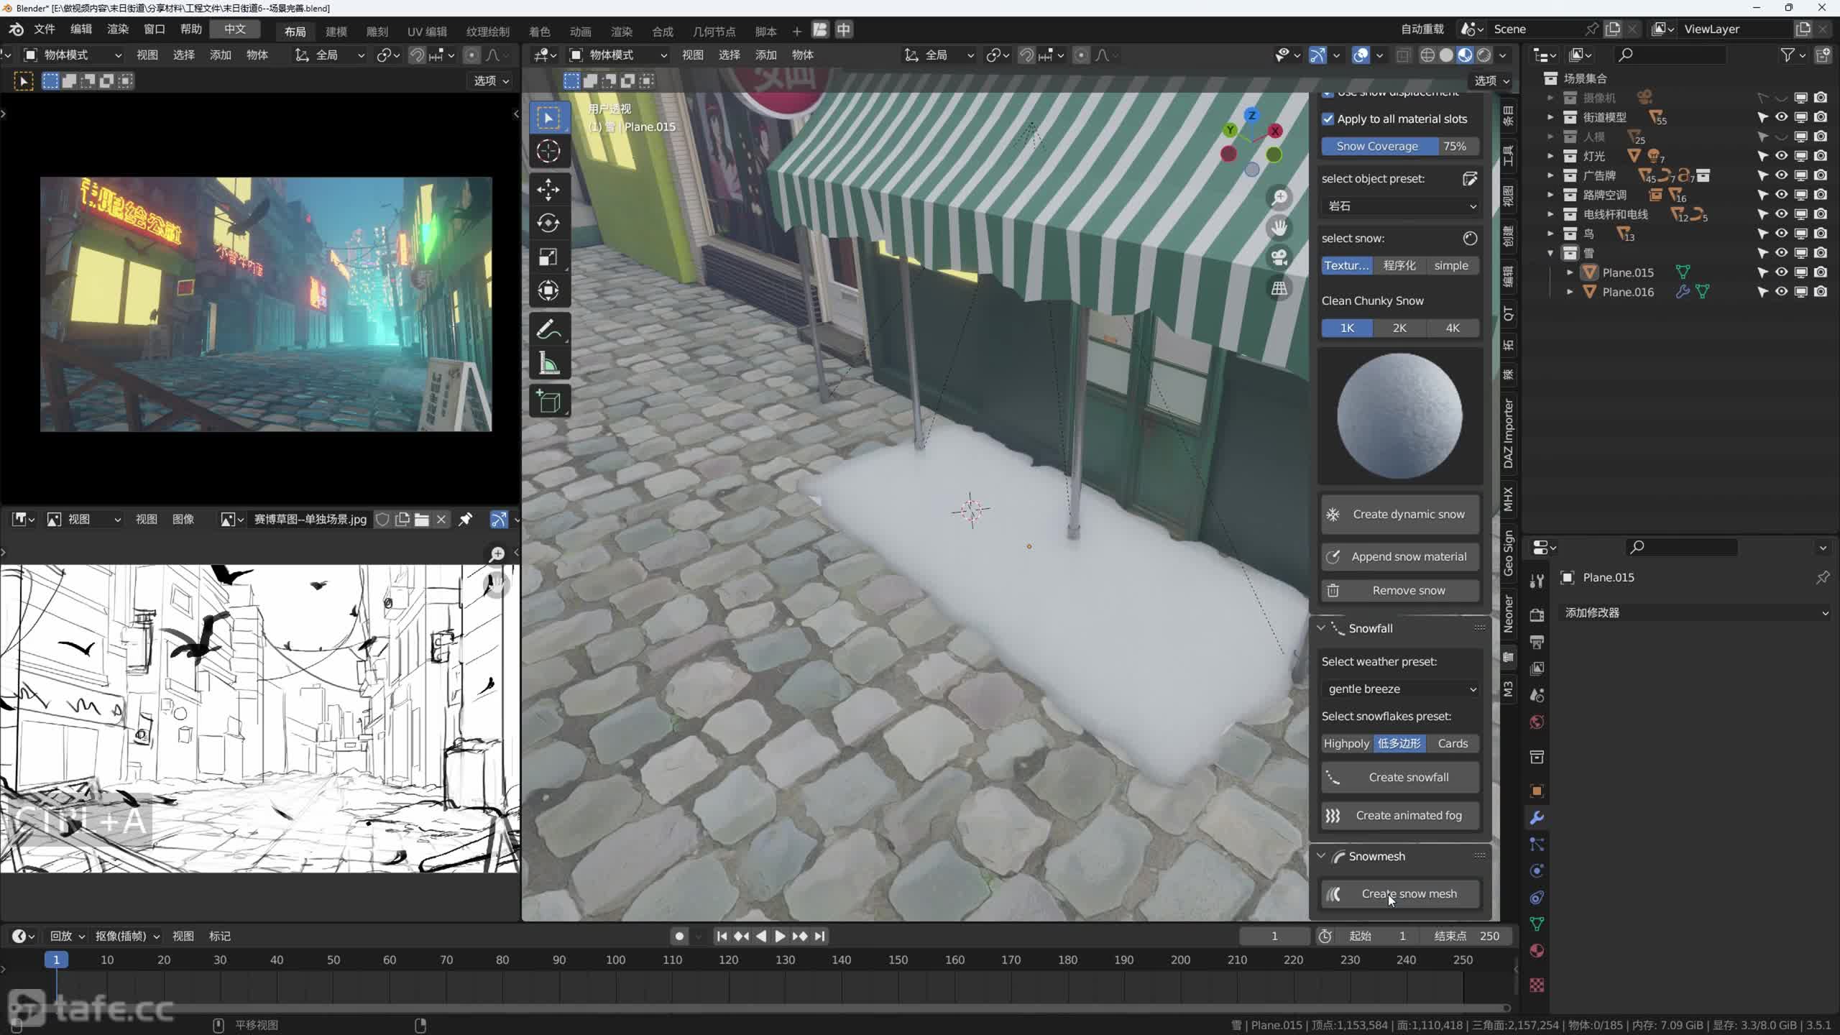Open weather preset dropdown gentle breeze

tap(1400, 689)
